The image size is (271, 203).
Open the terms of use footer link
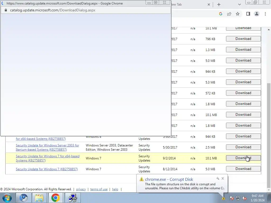click(99, 189)
